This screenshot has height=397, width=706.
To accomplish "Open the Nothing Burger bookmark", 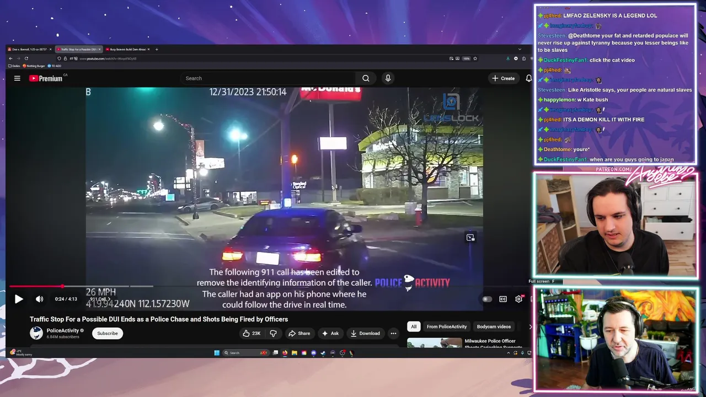I will pos(34,66).
